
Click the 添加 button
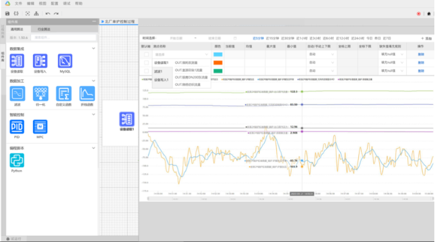tap(426, 38)
